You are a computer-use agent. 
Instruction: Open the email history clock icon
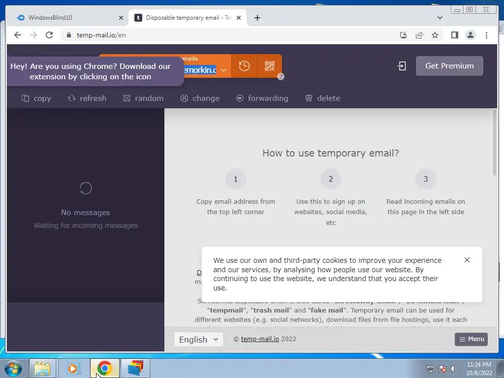point(244,66)
